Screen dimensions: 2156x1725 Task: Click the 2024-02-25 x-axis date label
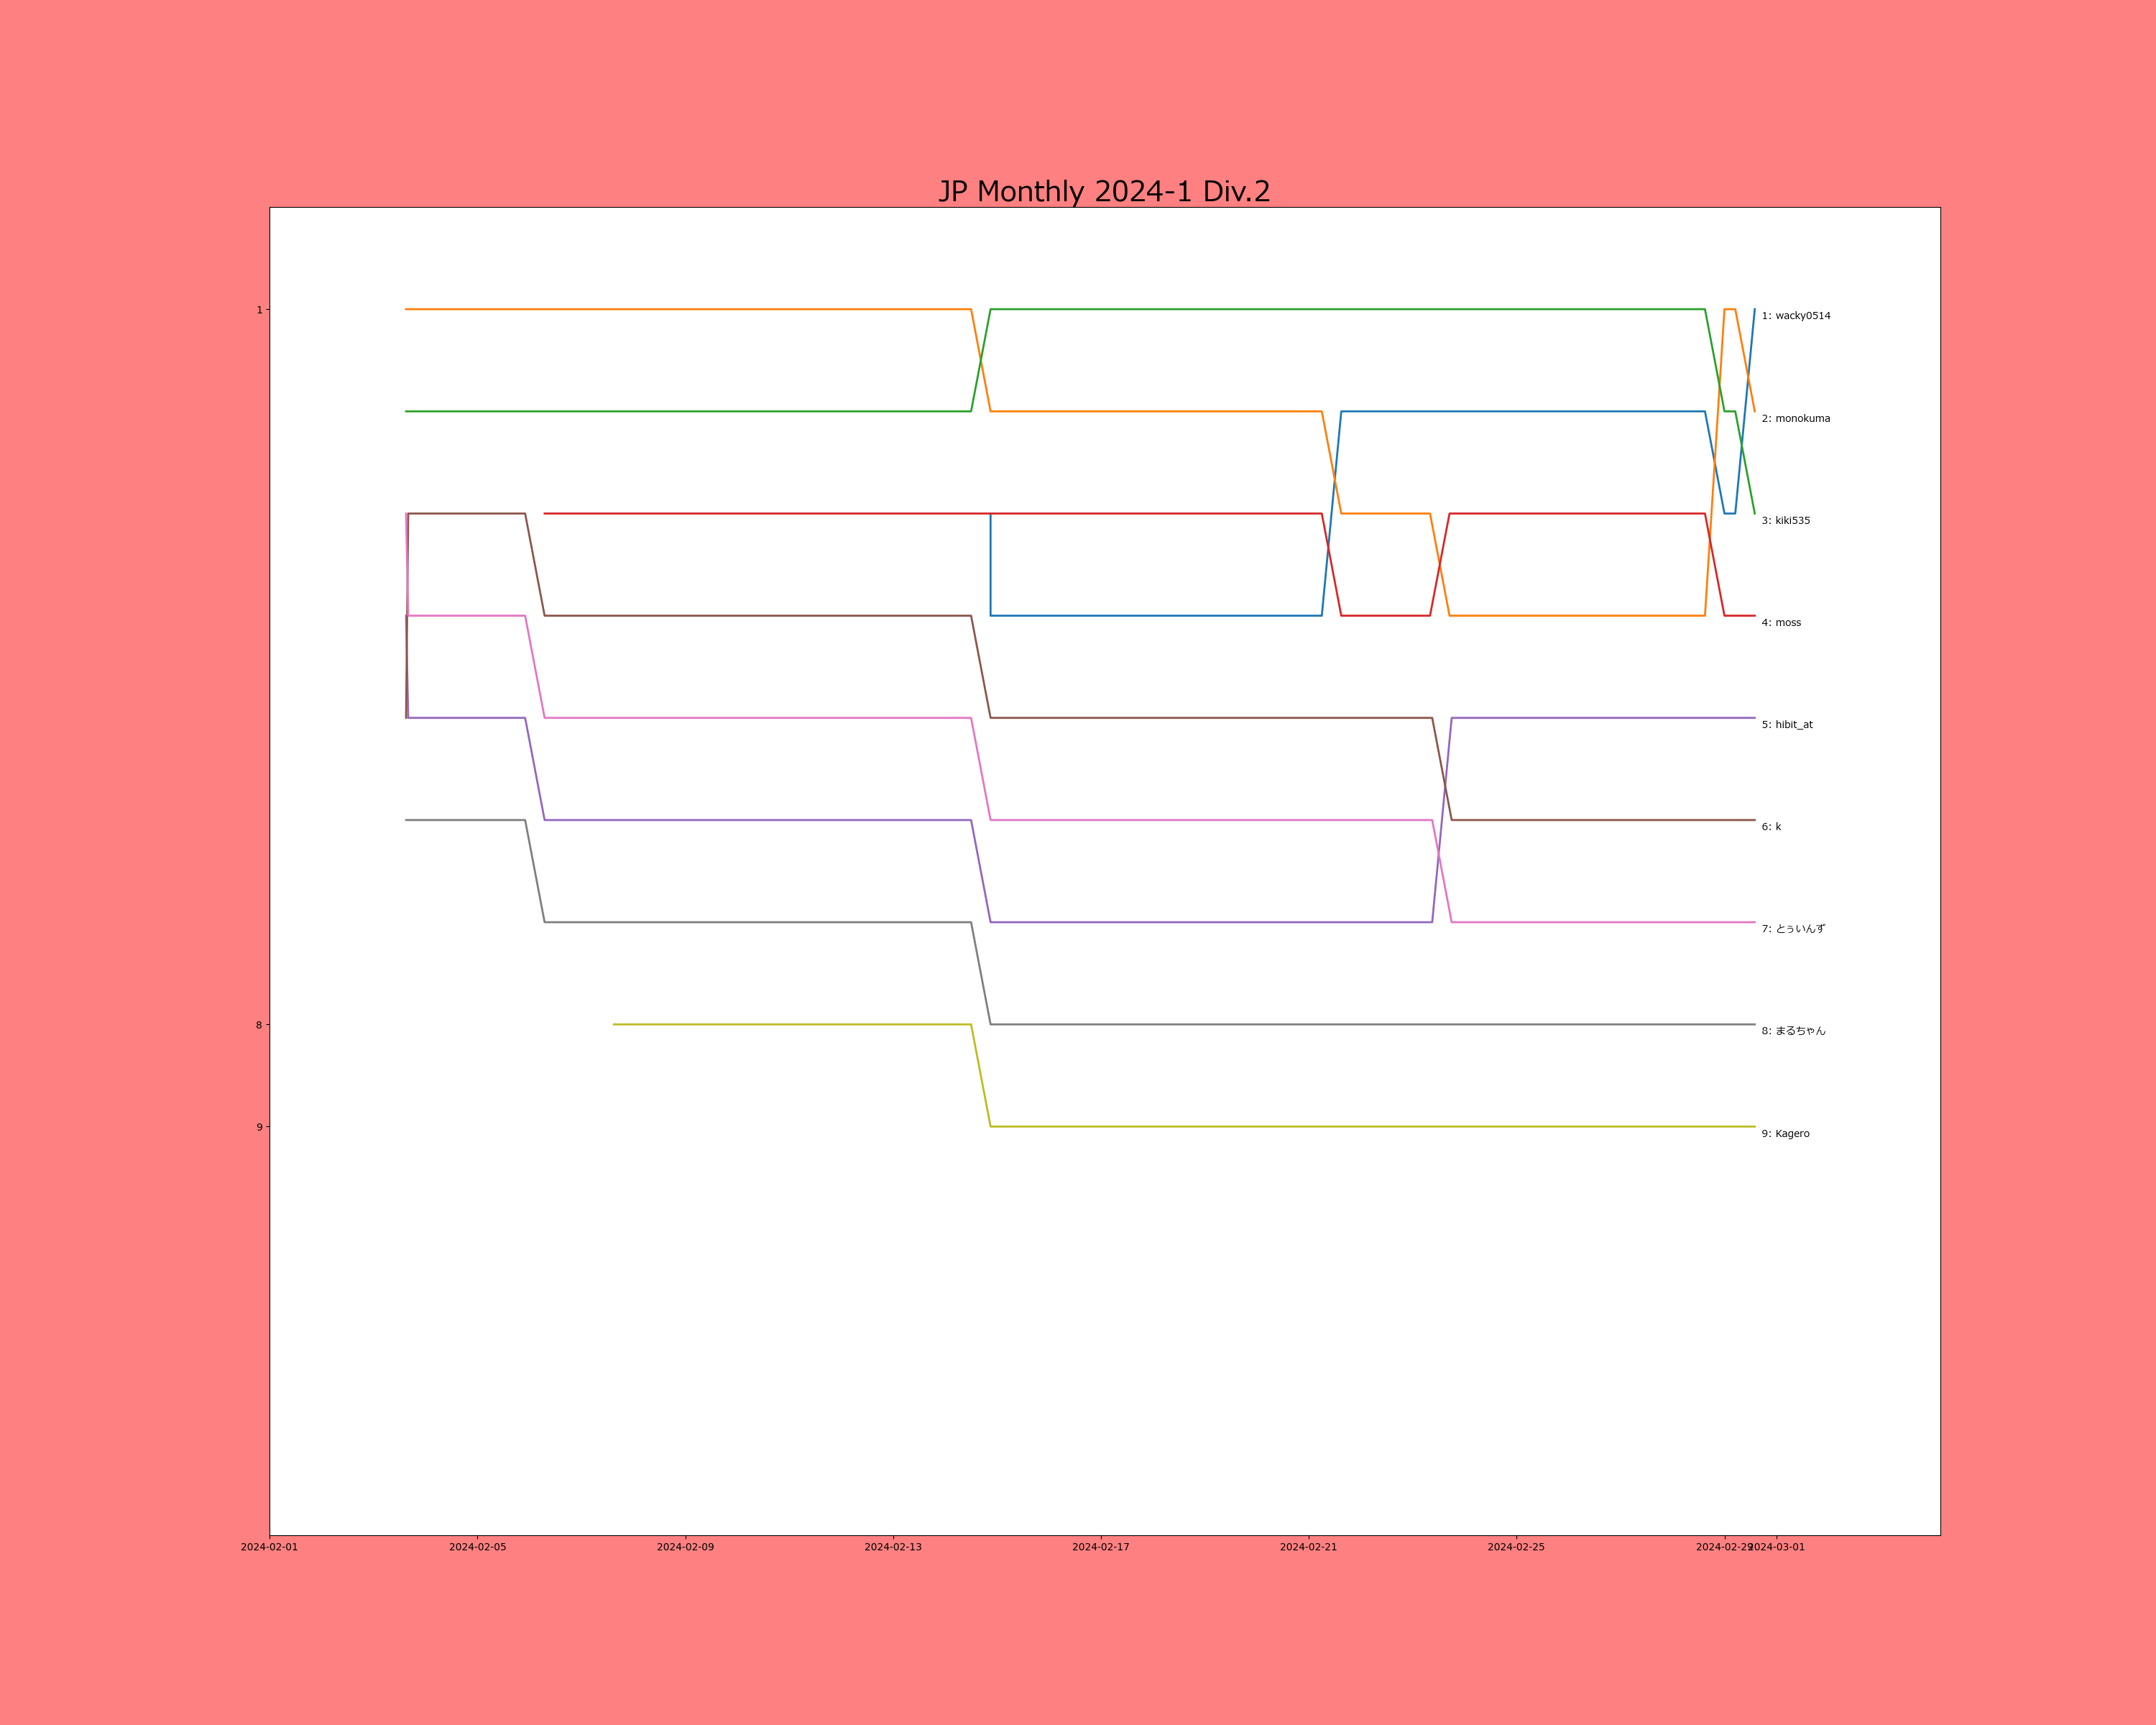(1515, 1547)
